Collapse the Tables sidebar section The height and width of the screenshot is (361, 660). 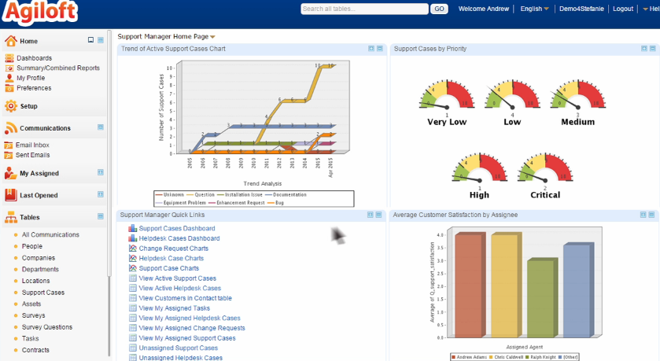point(101,216)
